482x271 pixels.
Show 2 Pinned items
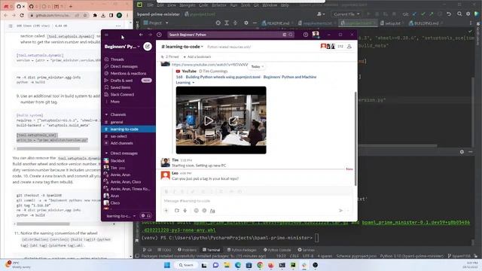(x=170, y=57)
